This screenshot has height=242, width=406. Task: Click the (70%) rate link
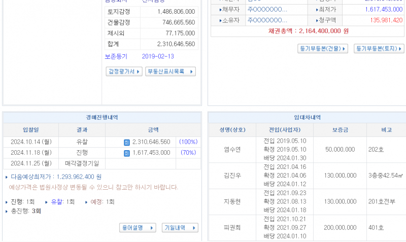pyautogui.click(x=188, y=153)
